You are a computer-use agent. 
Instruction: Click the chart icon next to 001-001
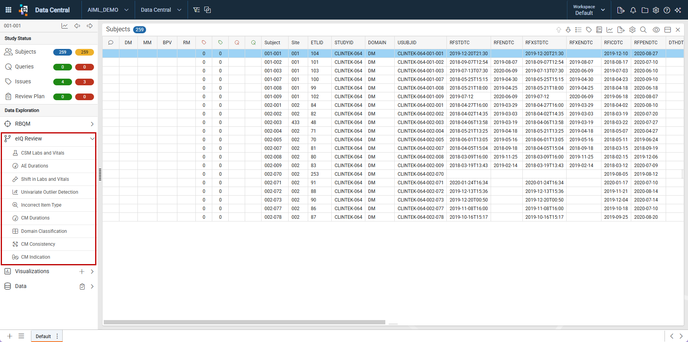click(65, 26)
